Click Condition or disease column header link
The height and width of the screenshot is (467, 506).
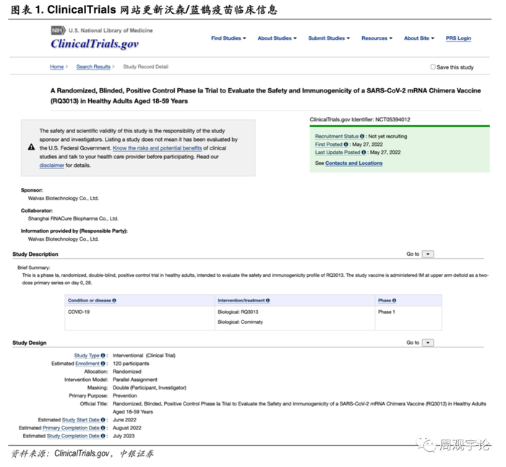90,301
